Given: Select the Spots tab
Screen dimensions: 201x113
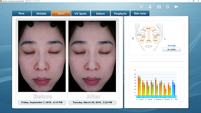Looking at the screenshot, I should point(61,13).
